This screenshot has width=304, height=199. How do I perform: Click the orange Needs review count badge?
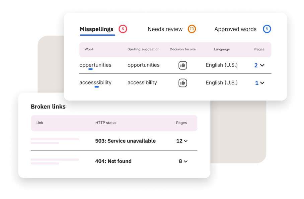tap(192, 29)
